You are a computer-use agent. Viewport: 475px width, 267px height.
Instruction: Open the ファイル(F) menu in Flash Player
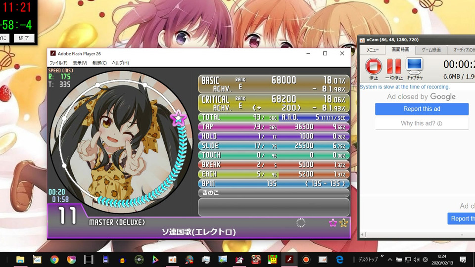tap(58, 63)
